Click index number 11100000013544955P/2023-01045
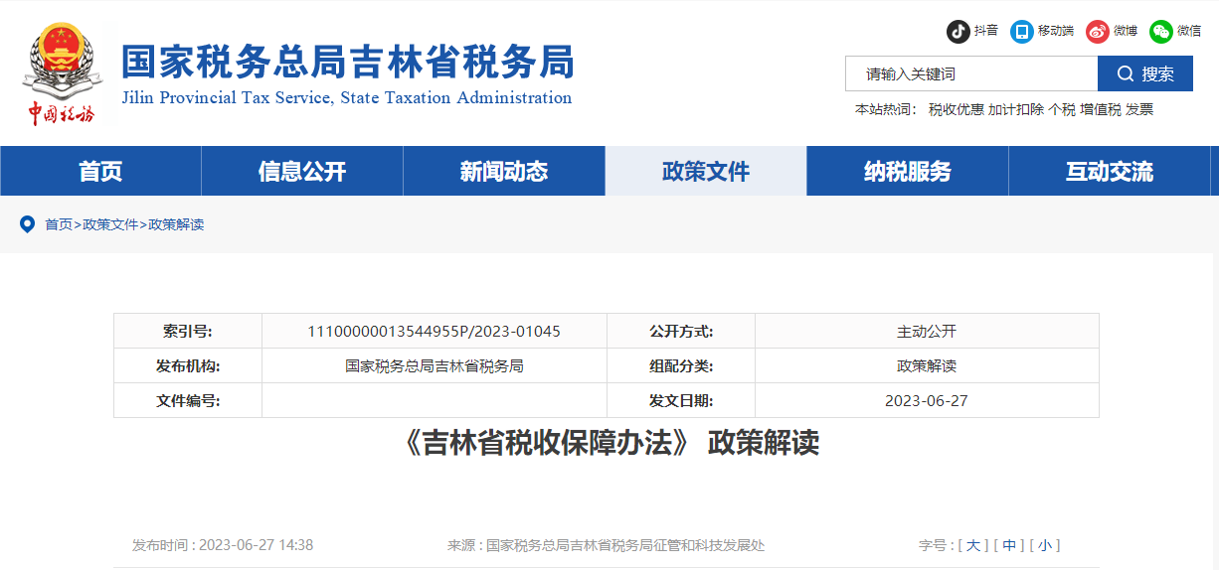 tap(435, 332)
